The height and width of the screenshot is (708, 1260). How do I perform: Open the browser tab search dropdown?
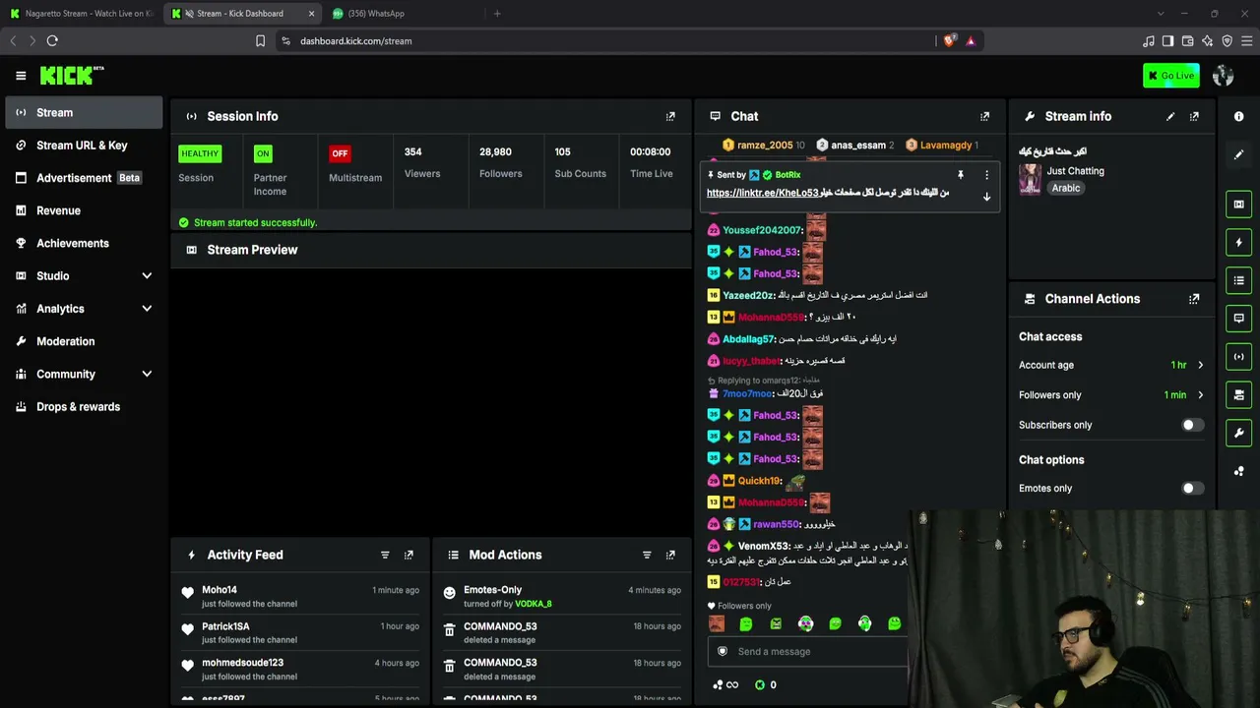pyautogui.click(x=1161, y=14)
